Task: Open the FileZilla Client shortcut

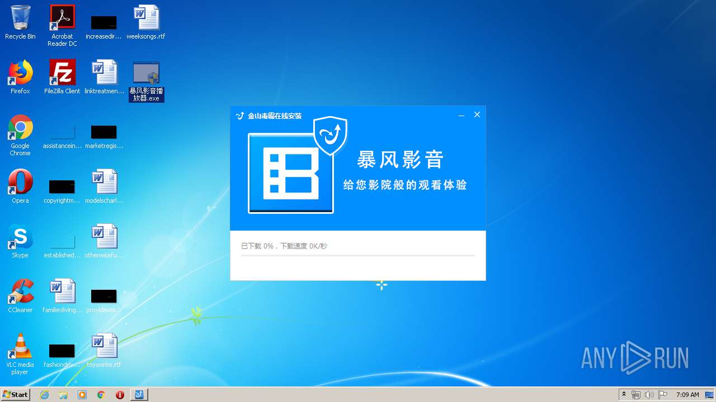Action: [62, 77]
